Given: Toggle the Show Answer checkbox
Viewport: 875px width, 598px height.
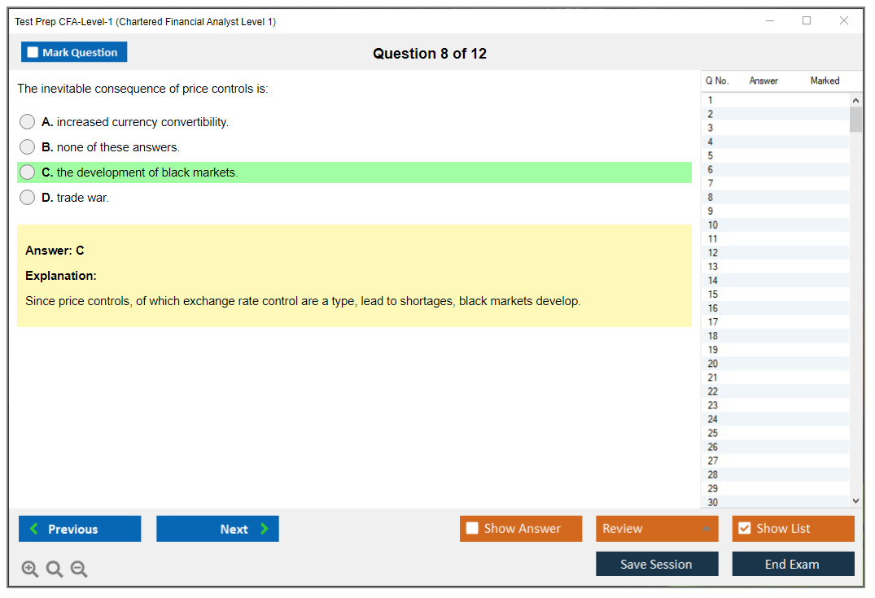Looking at the screenshot, I should [x=472, y=529].
